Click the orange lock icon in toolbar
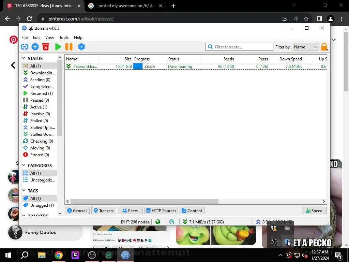This screenshot has width=349, height=262. tap(324, 47)
